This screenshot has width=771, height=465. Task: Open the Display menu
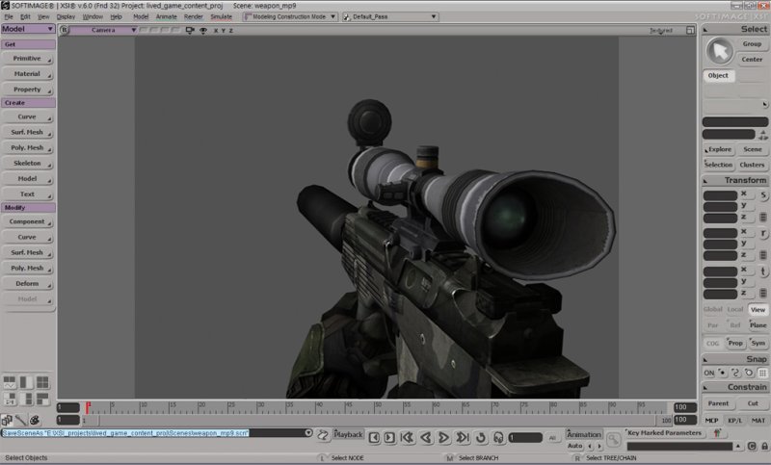66,16
